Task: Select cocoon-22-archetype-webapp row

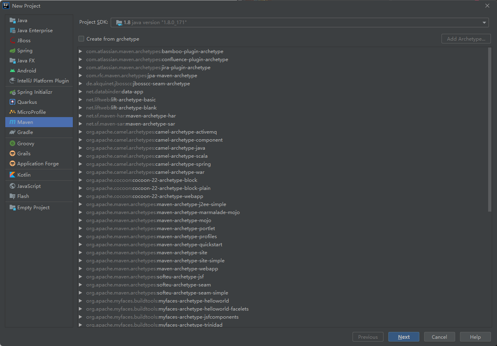Action: tap(283, 196)
